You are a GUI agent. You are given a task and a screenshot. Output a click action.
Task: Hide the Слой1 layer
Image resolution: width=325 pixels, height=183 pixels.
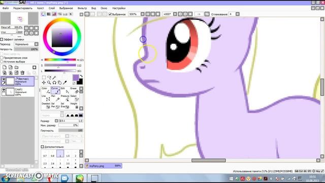pyautogui.click(x=4, y=89)
